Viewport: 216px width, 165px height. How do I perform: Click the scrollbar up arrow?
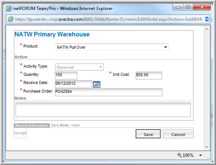click(207, 29)
